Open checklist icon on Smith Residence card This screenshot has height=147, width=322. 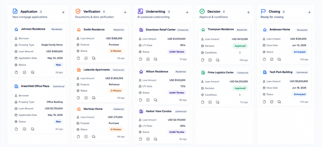click(x=86, y=58)
